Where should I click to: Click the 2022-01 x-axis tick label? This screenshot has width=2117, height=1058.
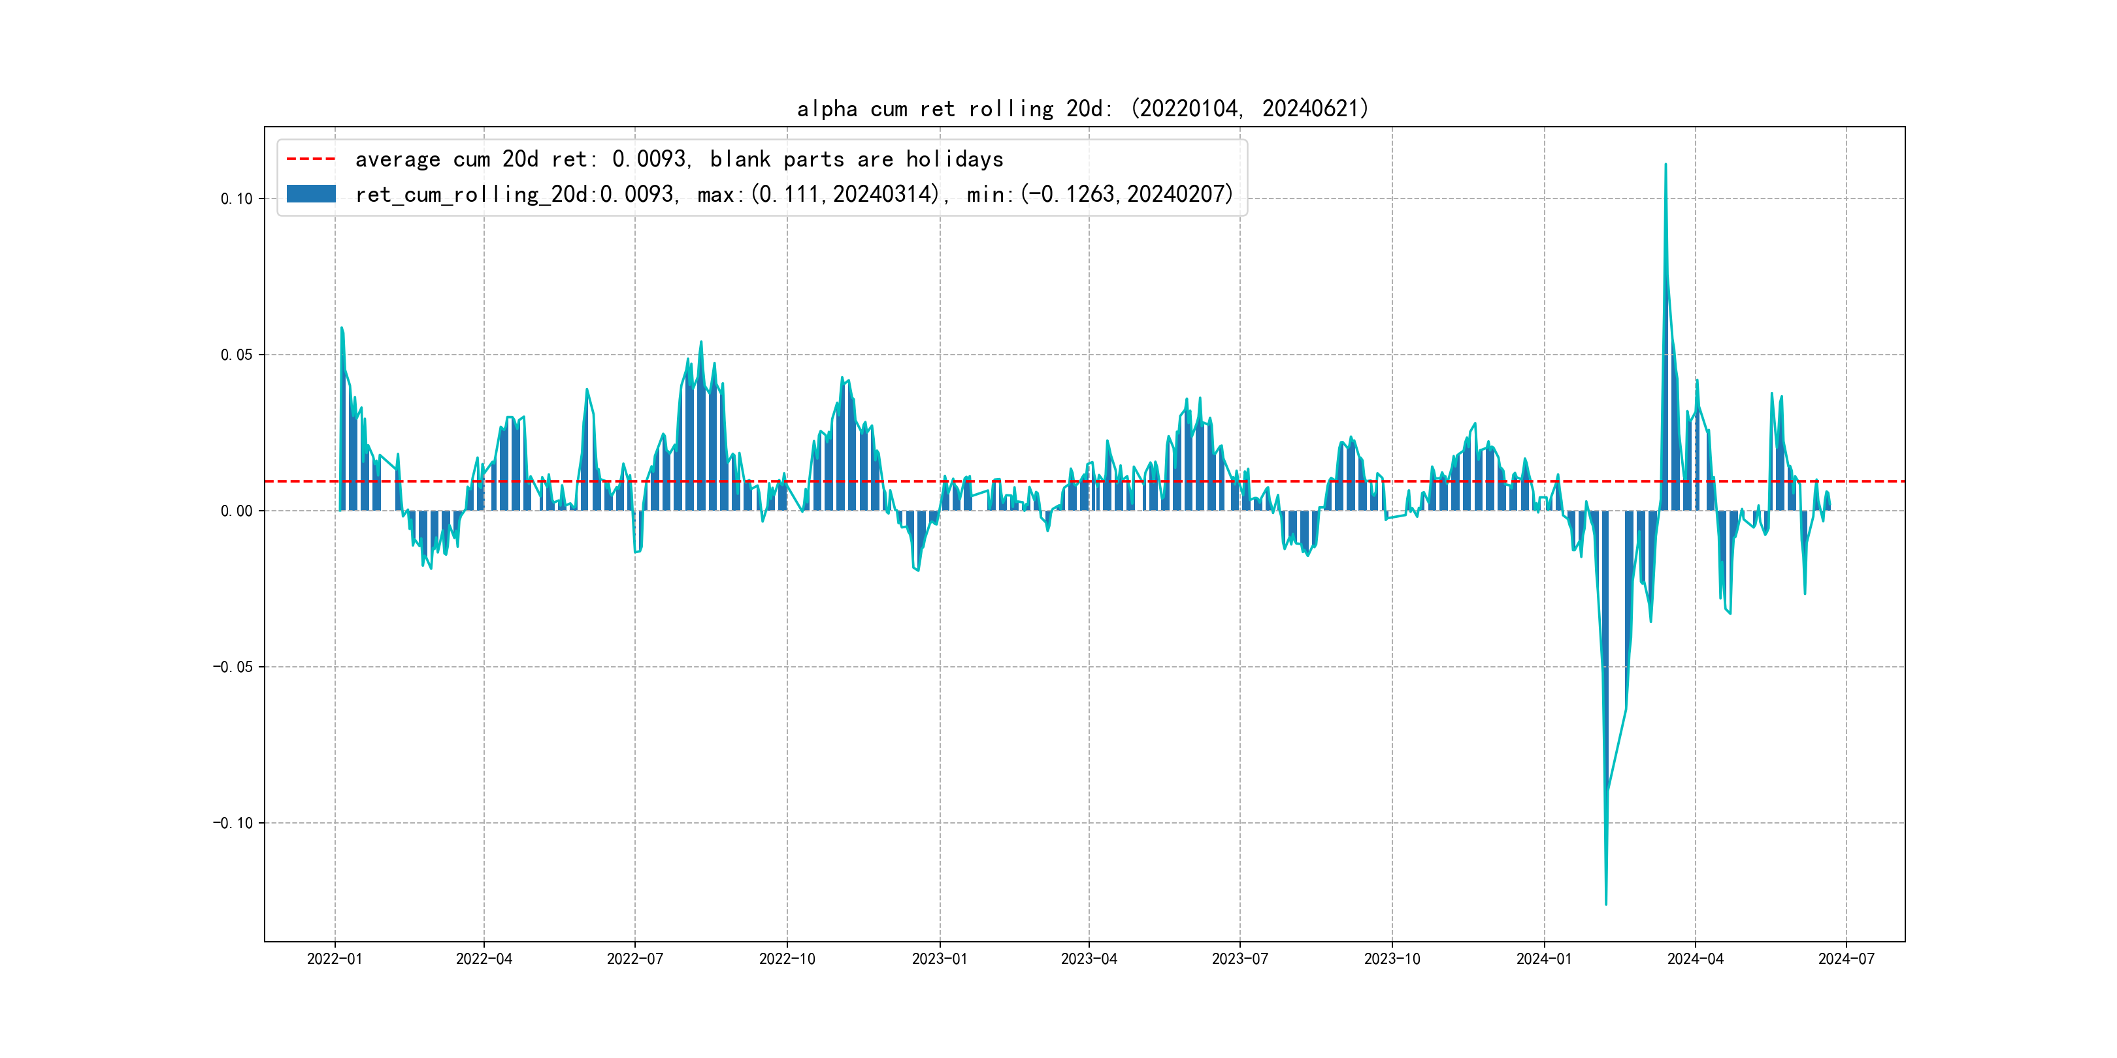tap(335, 959)
